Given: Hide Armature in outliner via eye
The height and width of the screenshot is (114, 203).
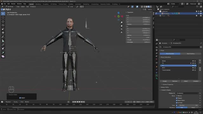Looking at the screenshot, I should pos(199,14).
